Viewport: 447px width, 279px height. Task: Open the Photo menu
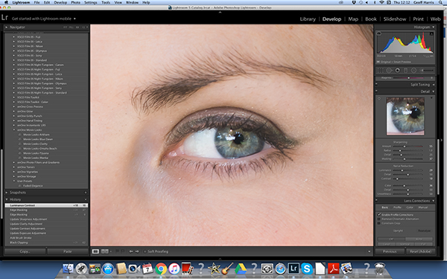click(x=75, y=2)
